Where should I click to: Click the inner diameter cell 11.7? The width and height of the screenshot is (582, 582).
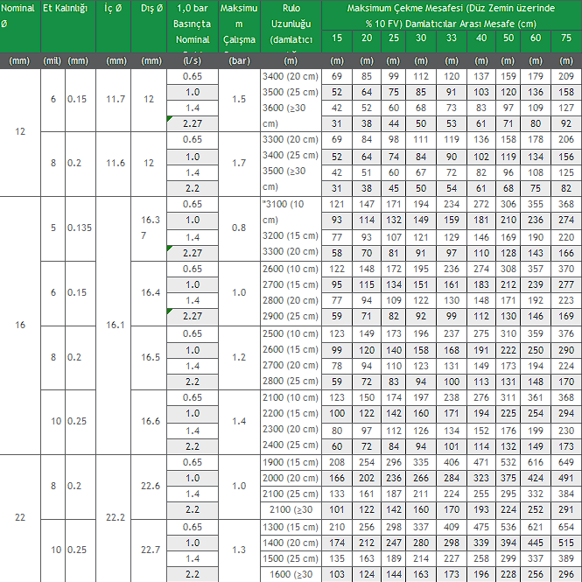coord(115,100)
